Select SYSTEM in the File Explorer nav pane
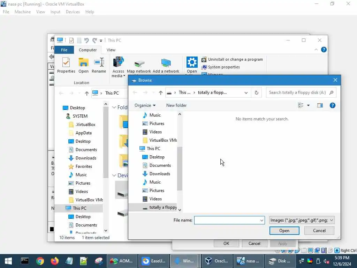The image size is (357, 268). [77, 116]
